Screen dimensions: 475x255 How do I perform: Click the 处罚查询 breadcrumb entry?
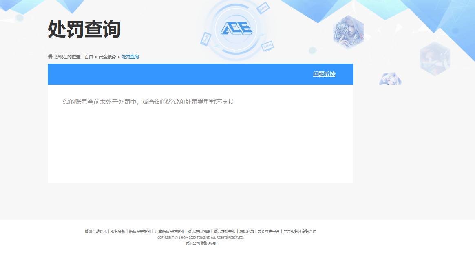point(129,56)
